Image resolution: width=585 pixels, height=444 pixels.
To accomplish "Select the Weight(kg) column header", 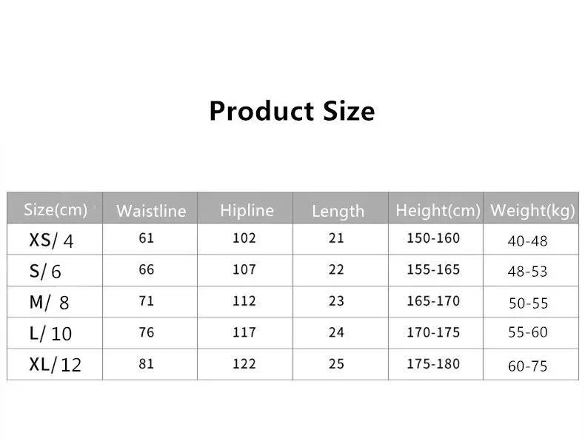I will pyautogui.click(x=532, y=210).
